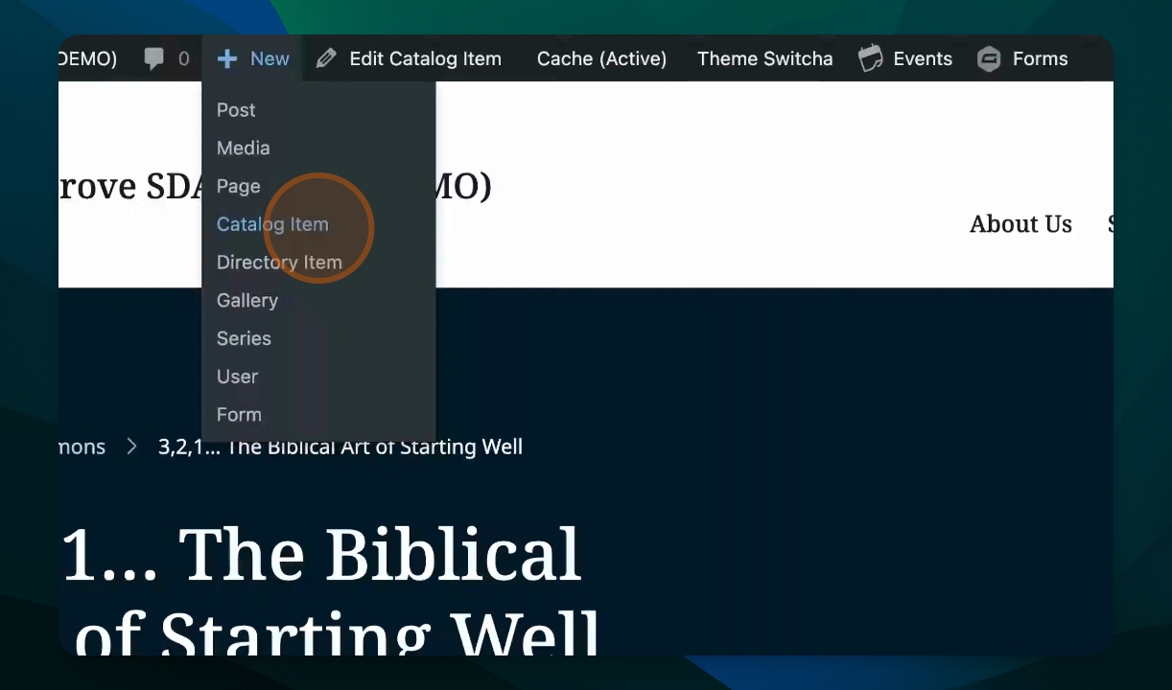Click breadcrumb text 'The Biblical Art of Starting Well'
Viewport: 1172px width, 690px height.
(x=374, y=447)
